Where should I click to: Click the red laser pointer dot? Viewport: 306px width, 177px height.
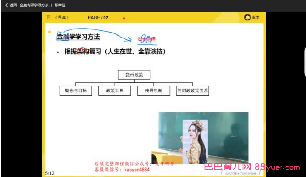(x=124, y=18)
